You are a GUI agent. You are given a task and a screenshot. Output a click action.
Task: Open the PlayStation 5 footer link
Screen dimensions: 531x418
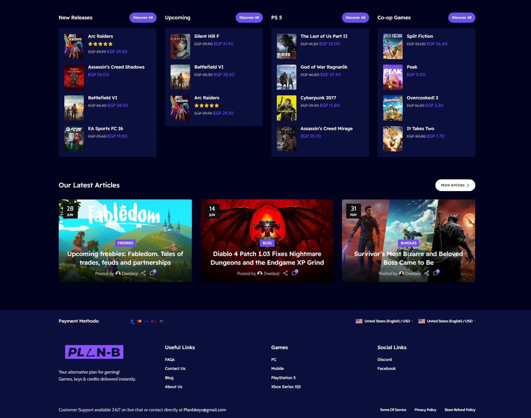[x=283, y=378]
